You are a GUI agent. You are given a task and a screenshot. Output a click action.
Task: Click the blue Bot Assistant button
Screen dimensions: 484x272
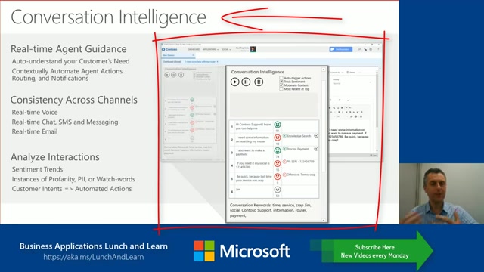[x=341, y=49]
